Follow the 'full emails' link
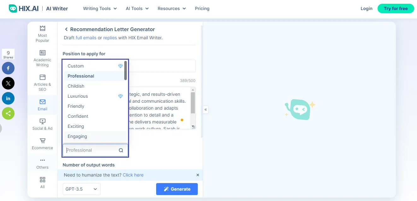Screen dimensions: 417x201 tap(86, 37)
